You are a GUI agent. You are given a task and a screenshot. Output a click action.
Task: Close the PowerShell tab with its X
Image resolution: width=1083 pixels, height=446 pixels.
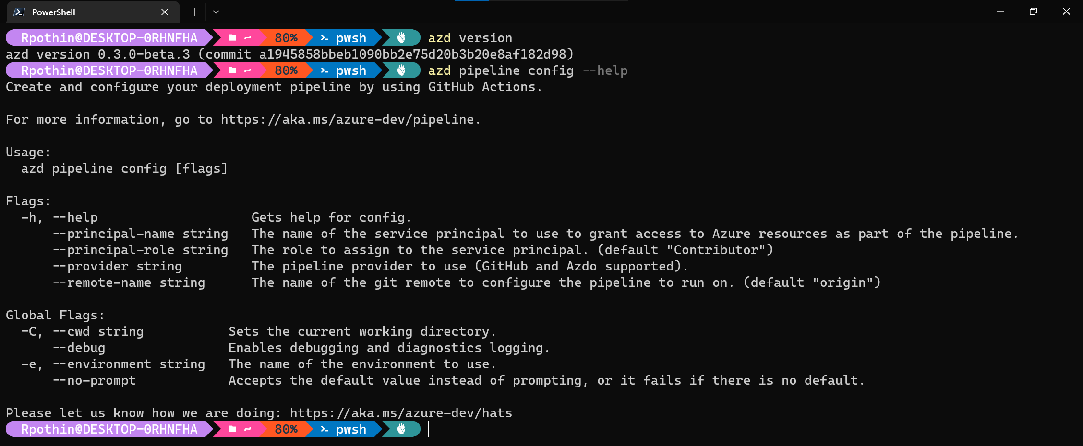[x=165, y=12]
